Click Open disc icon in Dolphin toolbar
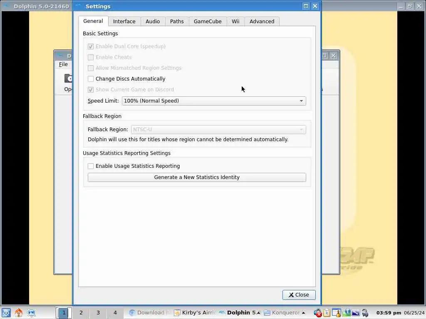Viewport: 426px width, 319px height. click(68, 79)
